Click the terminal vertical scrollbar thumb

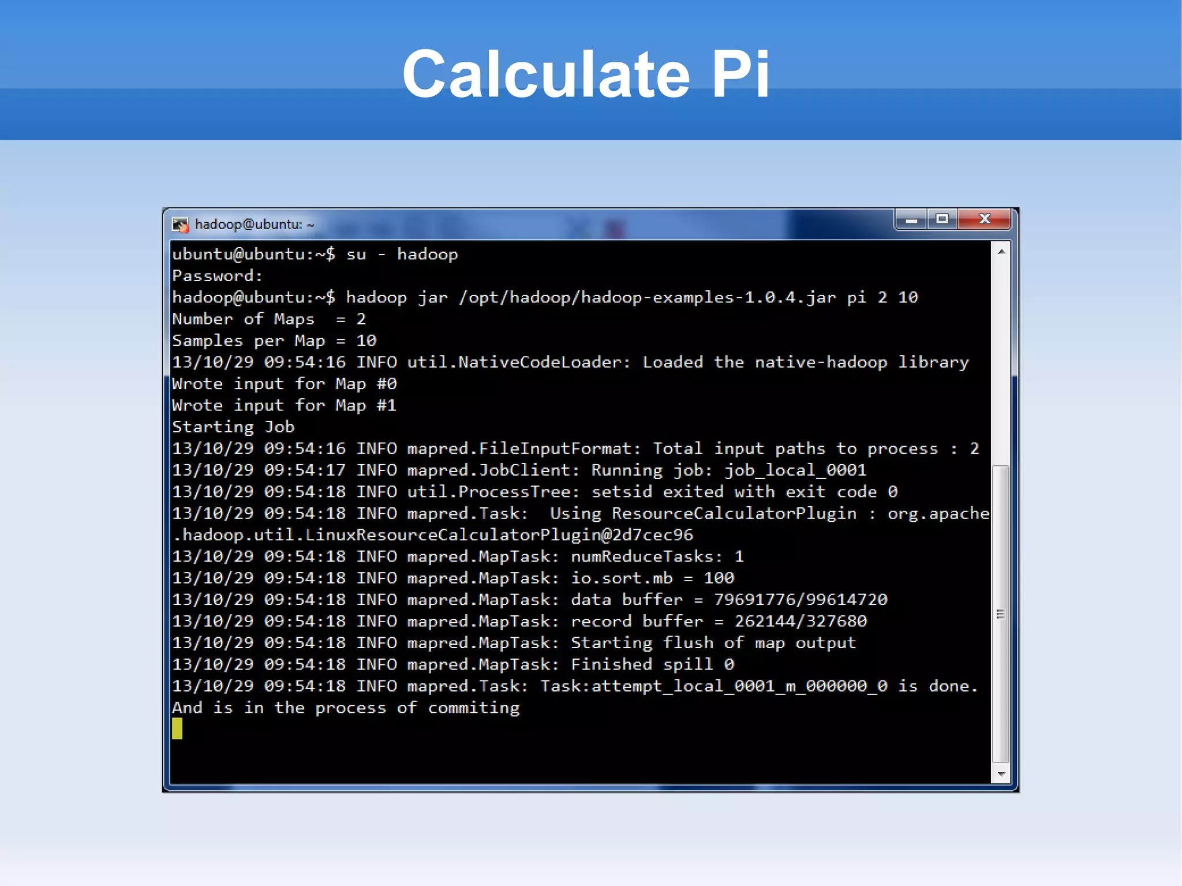[x=1001, y=614]
